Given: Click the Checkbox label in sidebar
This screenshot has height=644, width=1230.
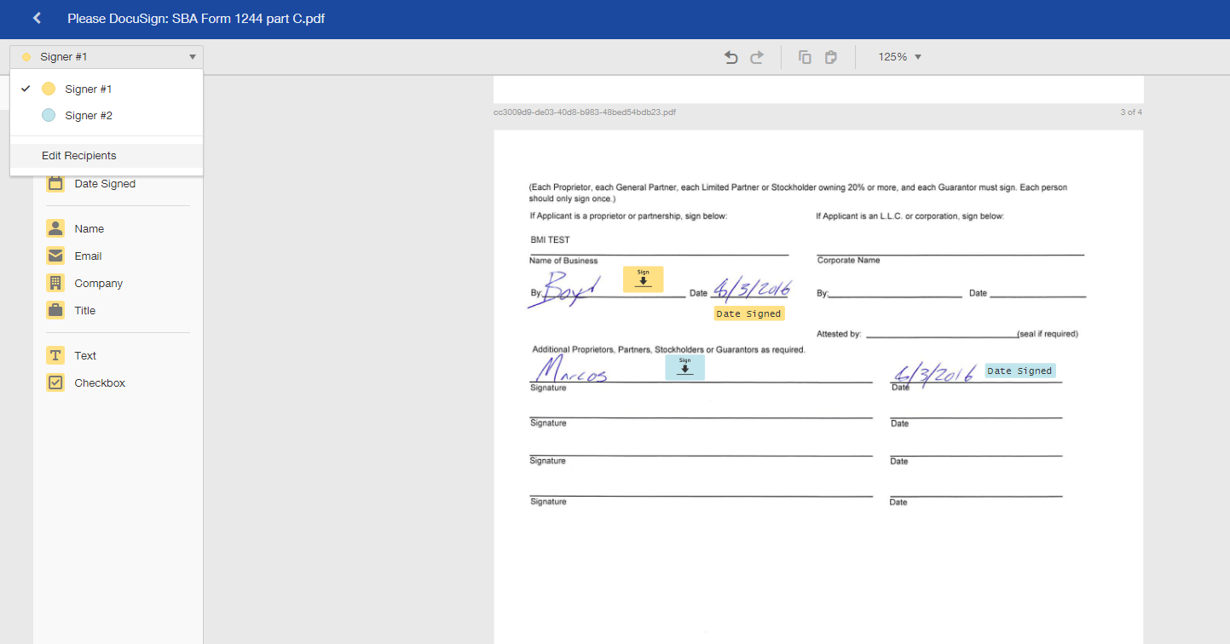Looking at the screenshot, I should 100,382.
